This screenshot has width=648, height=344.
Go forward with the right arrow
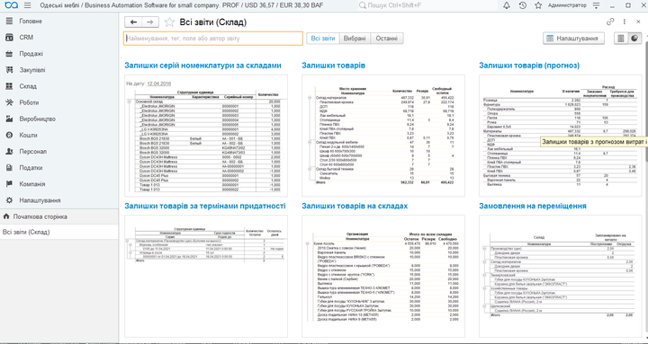tap(150, 22)
